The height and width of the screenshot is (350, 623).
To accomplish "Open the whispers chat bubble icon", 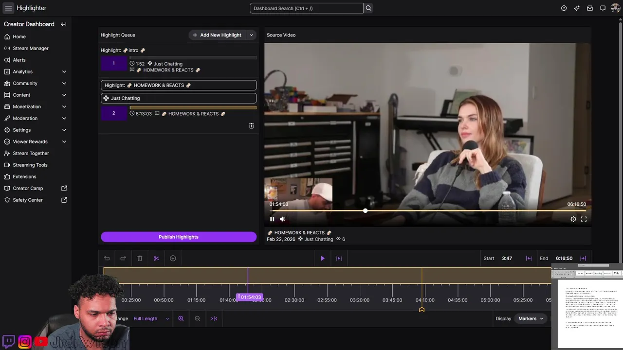I will 603,8.
